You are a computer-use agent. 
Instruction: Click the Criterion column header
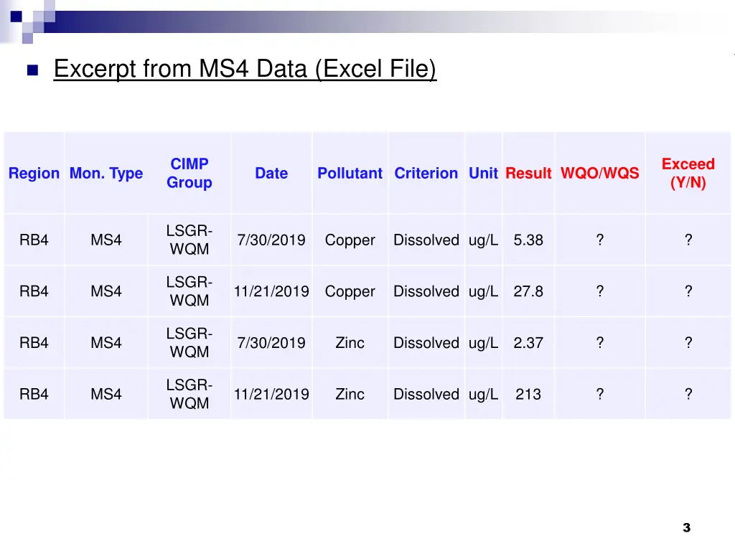[x=426, y=174]
